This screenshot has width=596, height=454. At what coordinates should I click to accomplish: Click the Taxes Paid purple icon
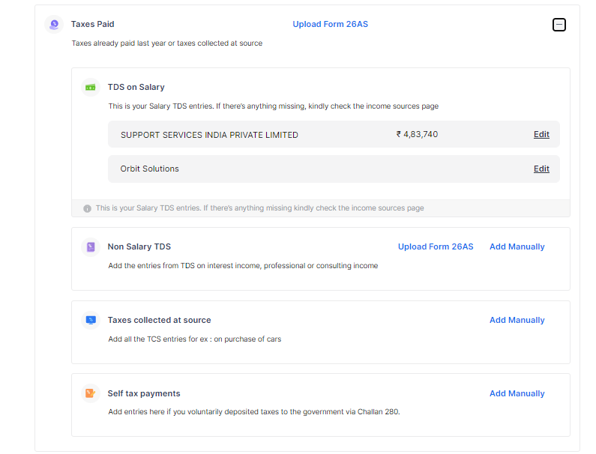pyautogui.click(x=54, y=25)
